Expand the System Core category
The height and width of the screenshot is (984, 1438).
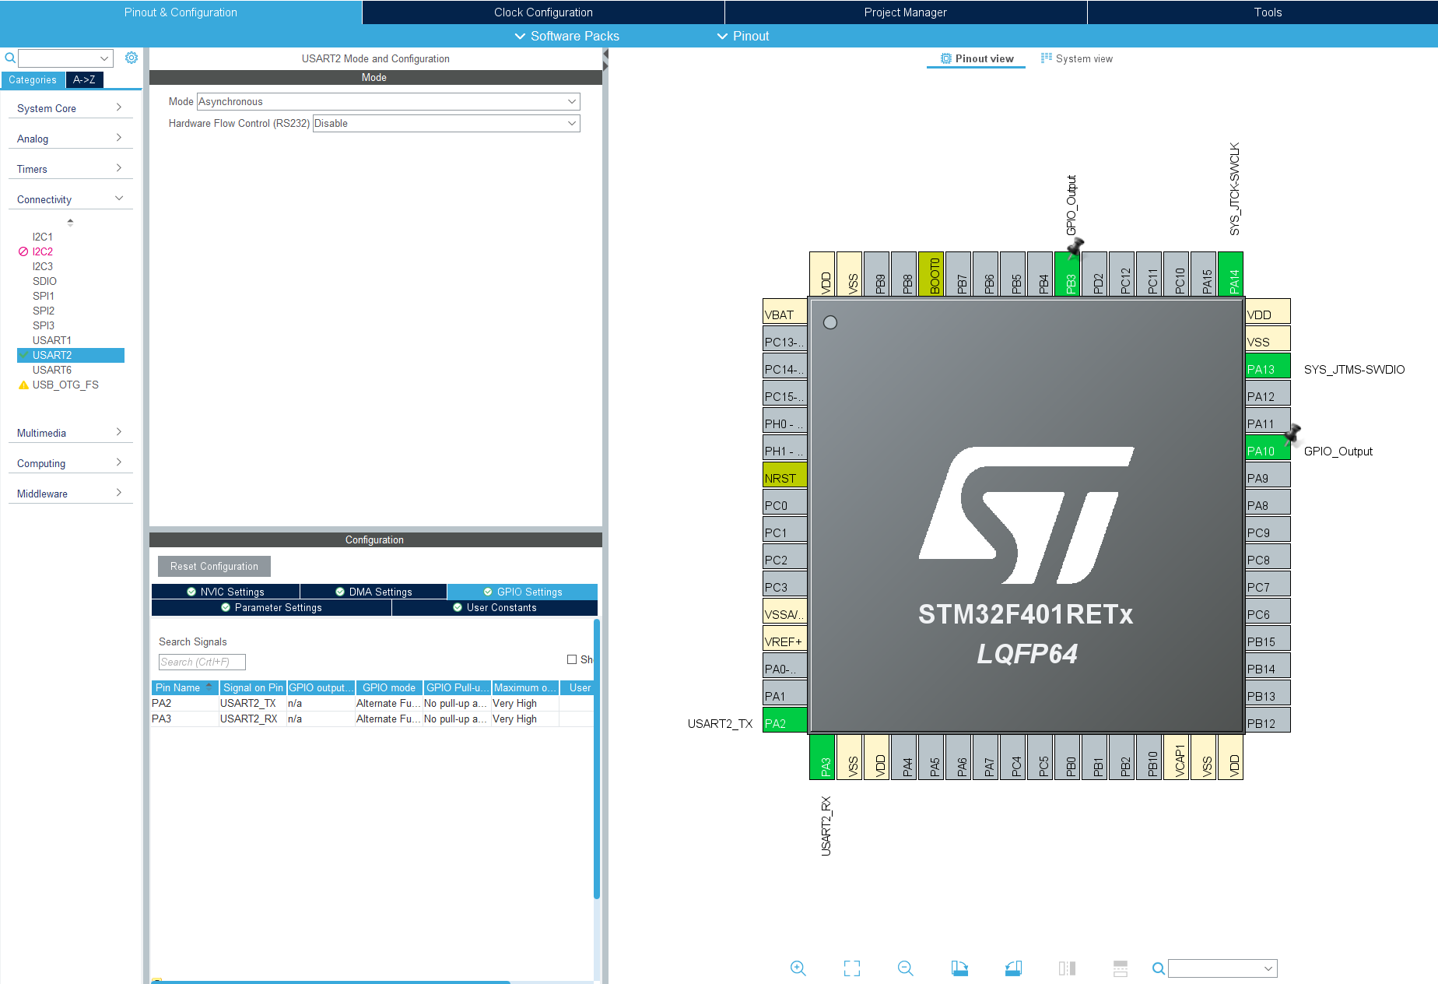coord(70,108)
